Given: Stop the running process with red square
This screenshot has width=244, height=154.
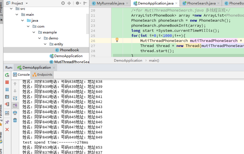Looking at the screenshot, I should (x=7, y=82).
